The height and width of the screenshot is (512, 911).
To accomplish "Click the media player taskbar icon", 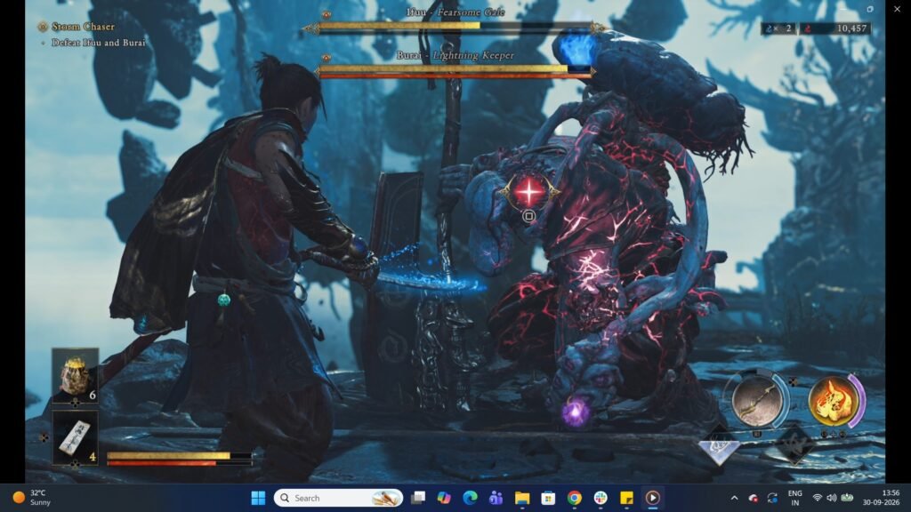I will 652,498.
